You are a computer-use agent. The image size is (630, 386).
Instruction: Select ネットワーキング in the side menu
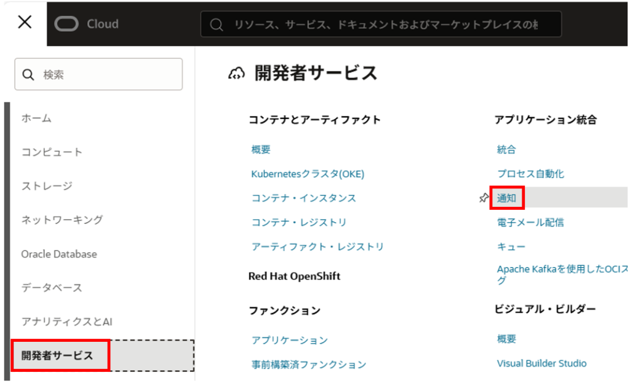click(x=62, y=219)
